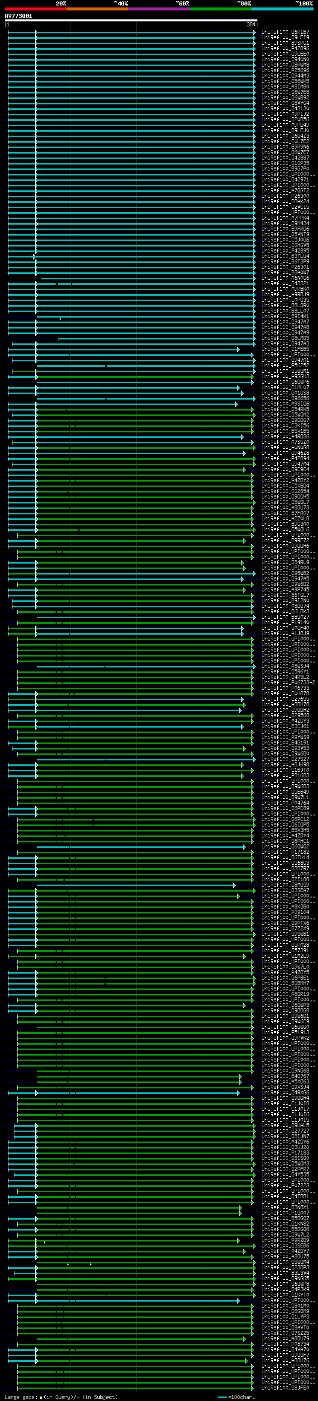Image resolution: width=318 pixels, height=1401 pixels.
Task: Open hit UniRef100_B9SRG1
Action: [285, 43]
